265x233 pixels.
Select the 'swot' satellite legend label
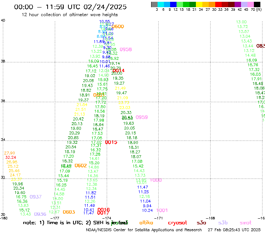point(246,223)
